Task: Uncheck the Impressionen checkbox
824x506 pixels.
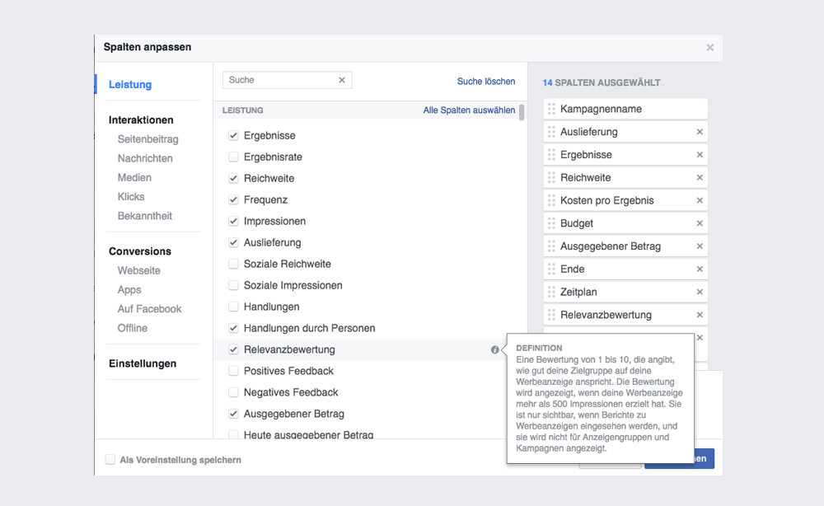Action: click(x=233, y=221)
